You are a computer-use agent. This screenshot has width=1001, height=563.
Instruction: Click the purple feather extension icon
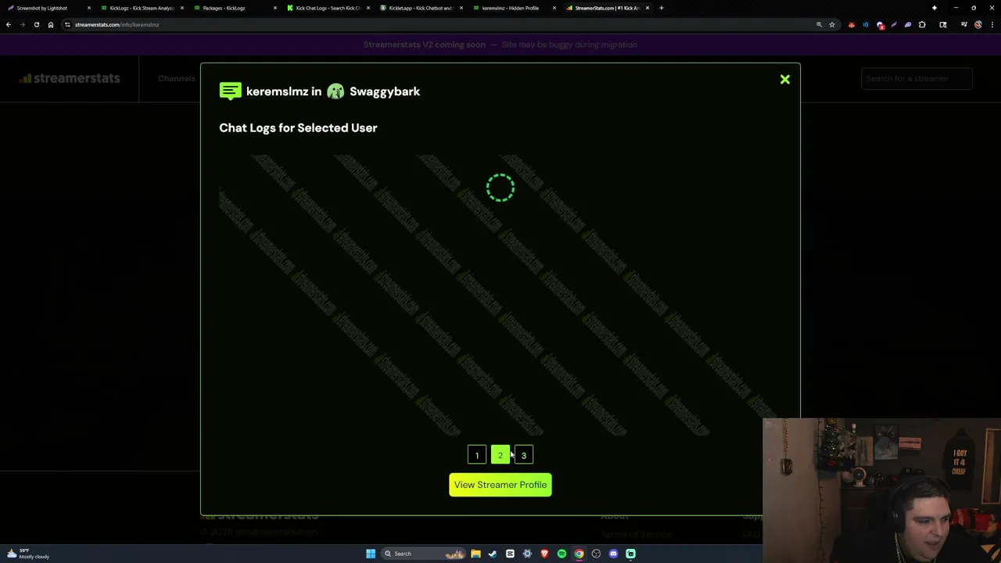click(894, 24)
